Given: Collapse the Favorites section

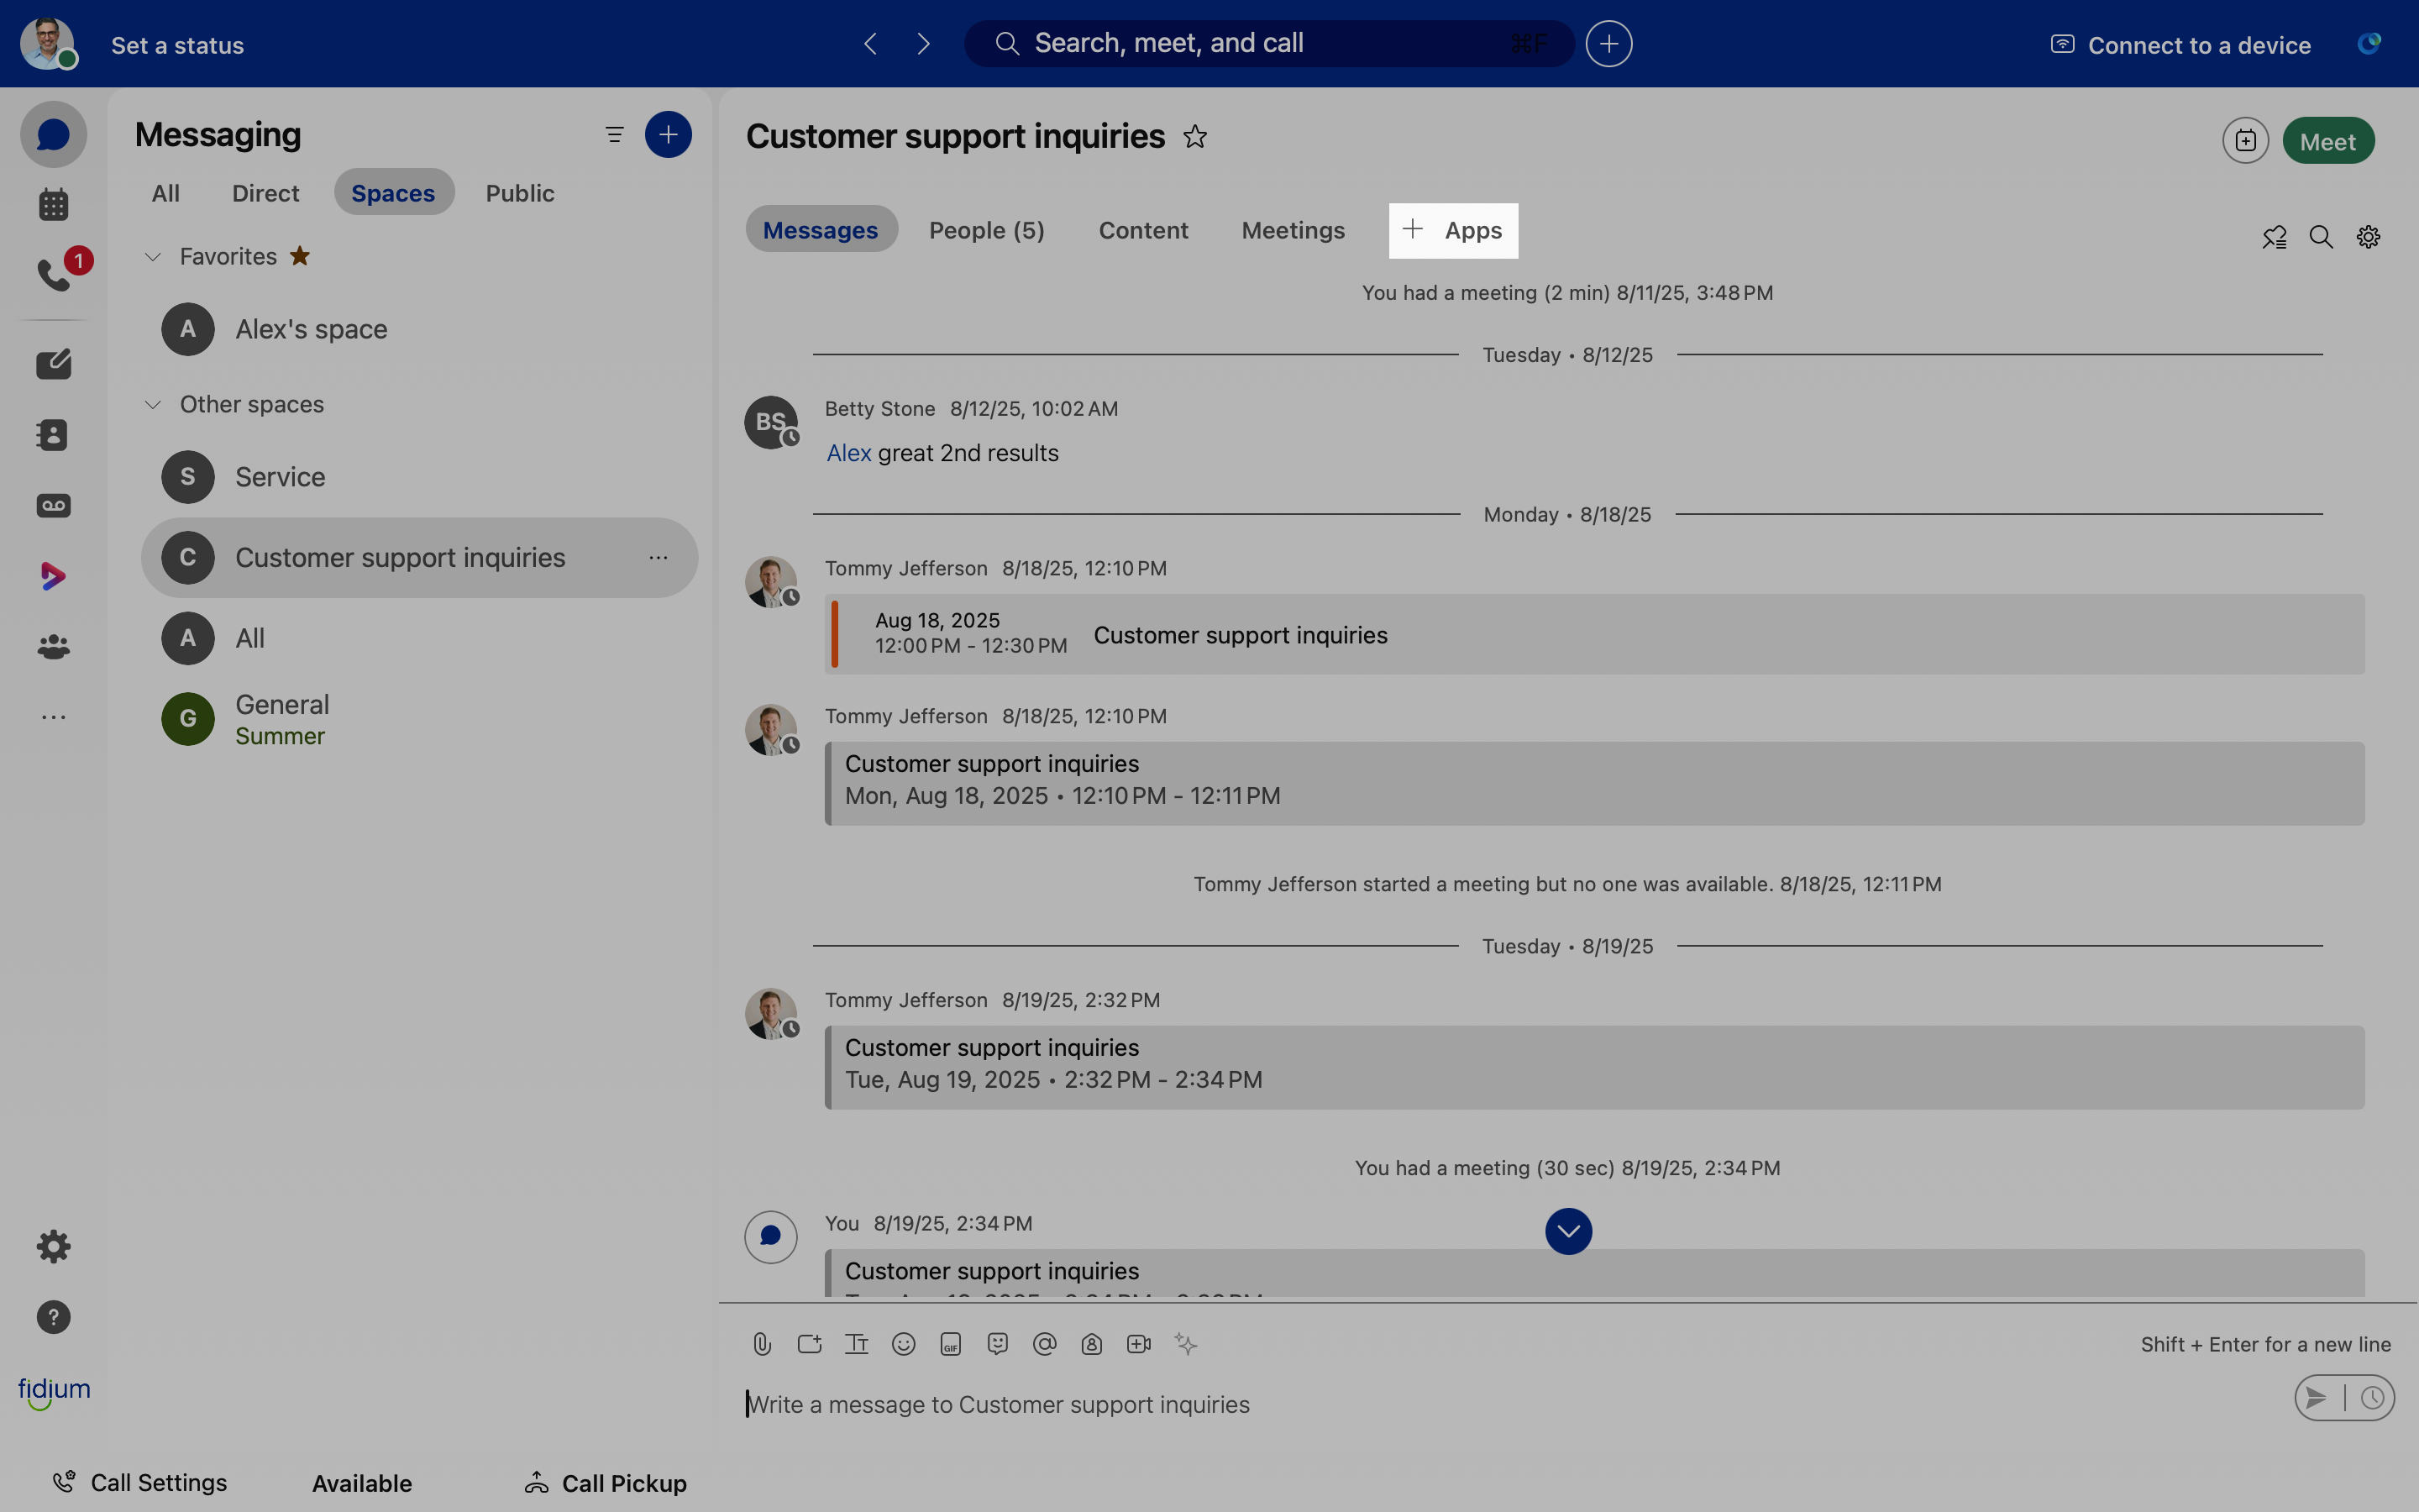Looking at the screenshot, I should (x=153, y=257).
